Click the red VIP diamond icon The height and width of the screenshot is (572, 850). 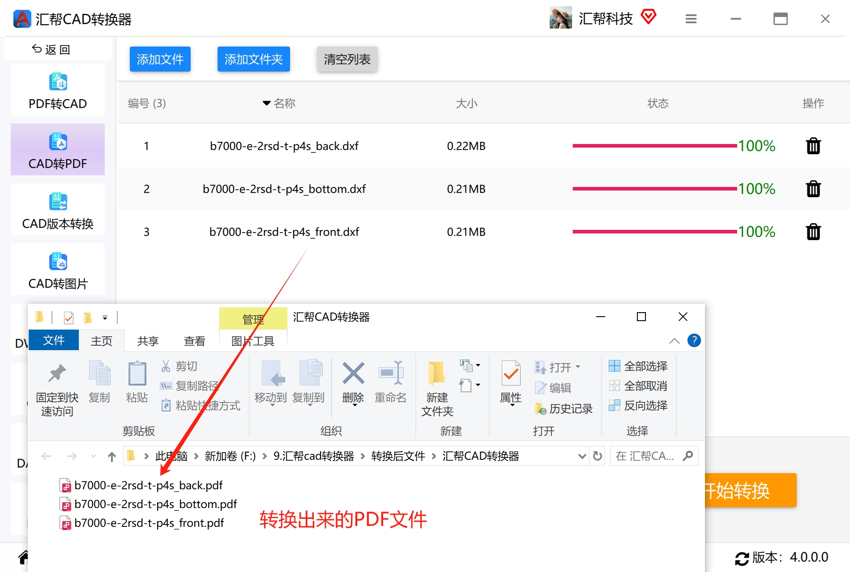(648, 17)
